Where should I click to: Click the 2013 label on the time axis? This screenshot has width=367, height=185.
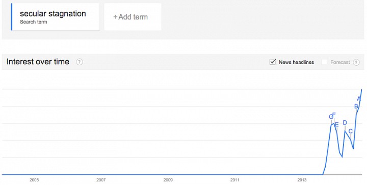[302, 180]
